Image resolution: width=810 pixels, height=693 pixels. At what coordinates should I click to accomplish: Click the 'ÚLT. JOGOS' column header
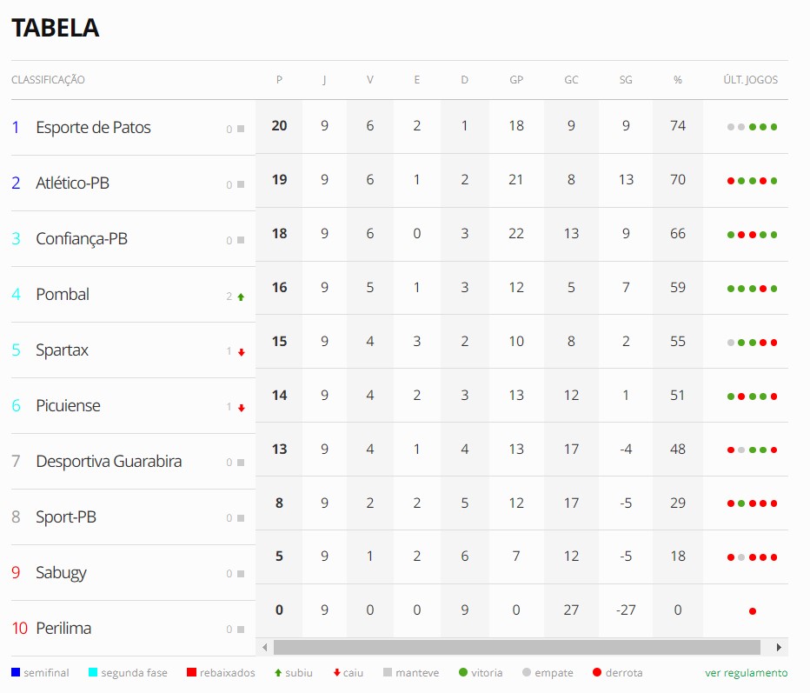(x=751, y=80)
